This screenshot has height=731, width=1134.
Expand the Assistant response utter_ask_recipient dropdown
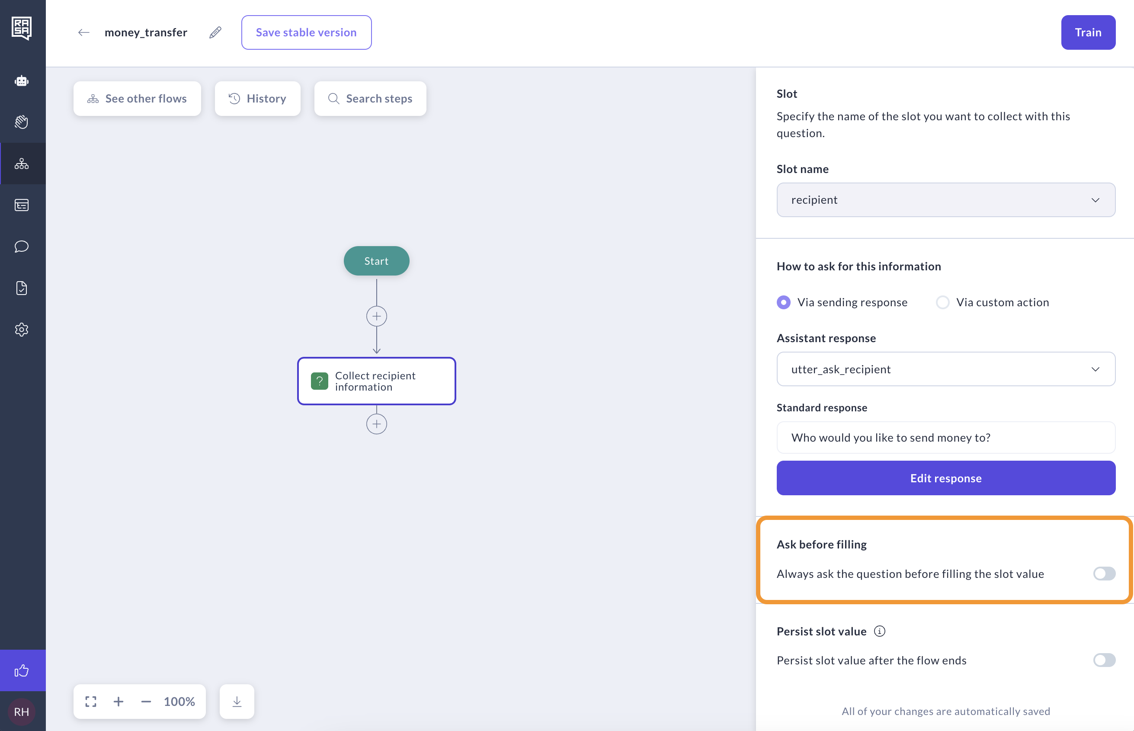pyautogui.click(x=945, y=369)
